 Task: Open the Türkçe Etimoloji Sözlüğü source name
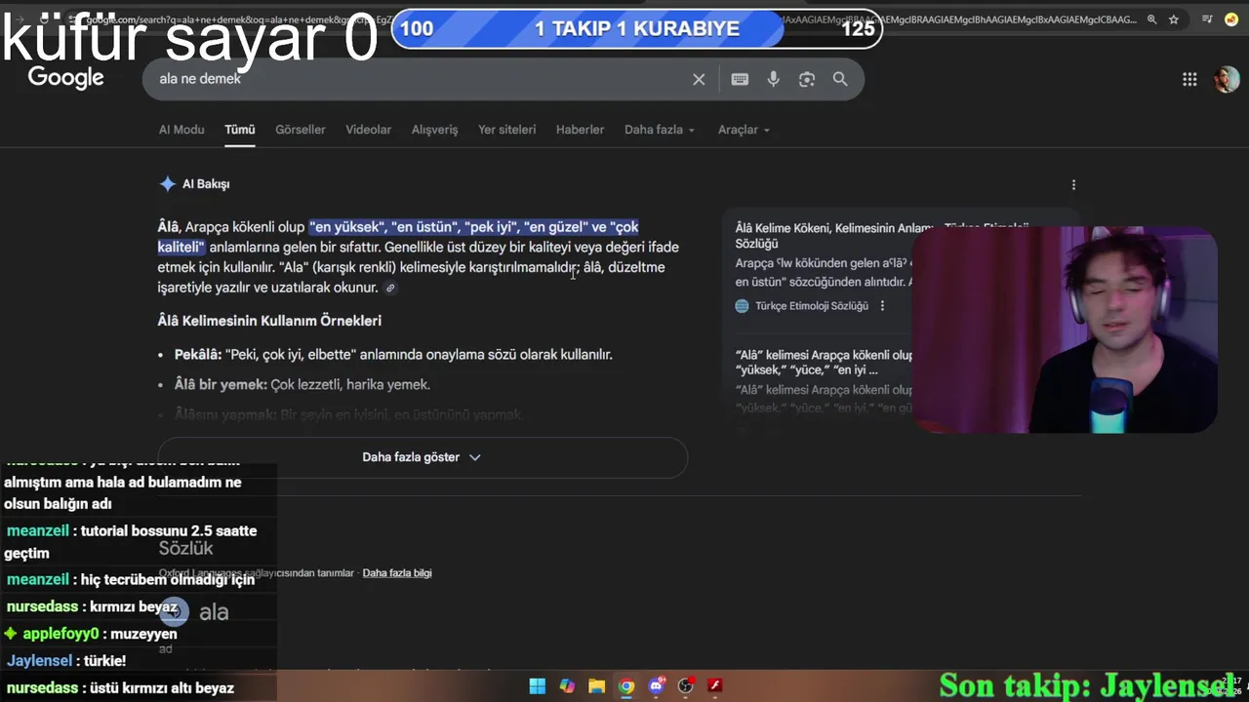[x=811, y=306]
